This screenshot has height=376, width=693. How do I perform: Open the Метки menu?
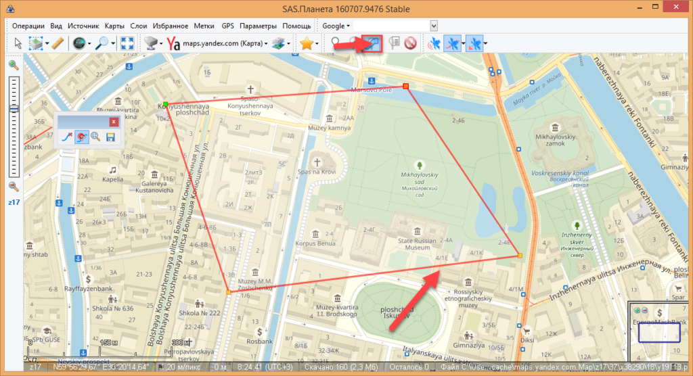(204, 26)
